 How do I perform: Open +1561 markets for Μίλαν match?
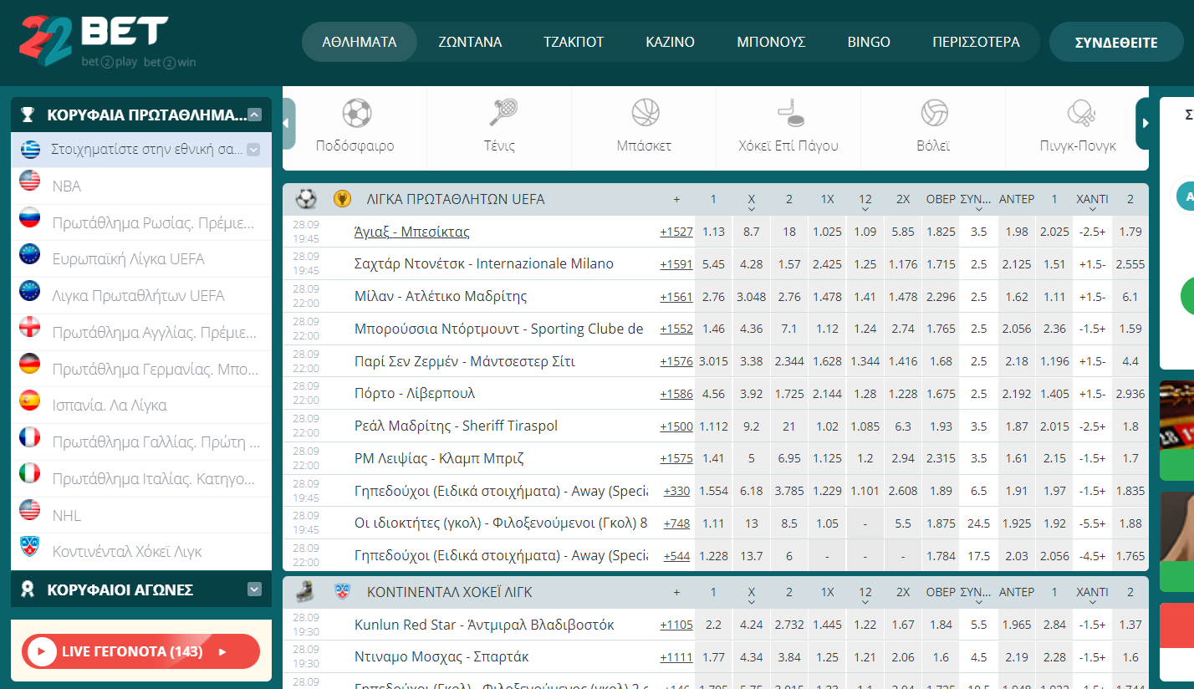[x=676, y=297]
